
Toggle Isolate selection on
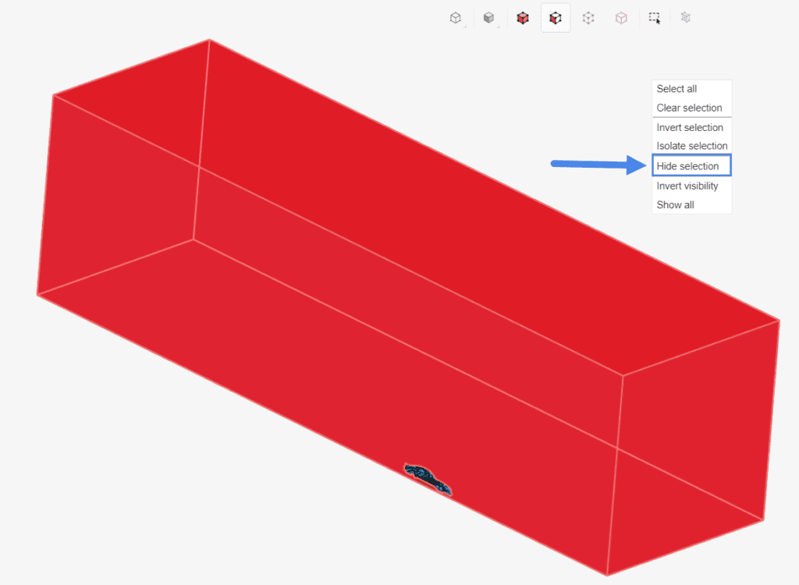pos(691,146)
